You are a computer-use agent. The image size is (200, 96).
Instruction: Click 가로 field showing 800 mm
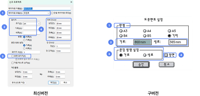point(142,42)
